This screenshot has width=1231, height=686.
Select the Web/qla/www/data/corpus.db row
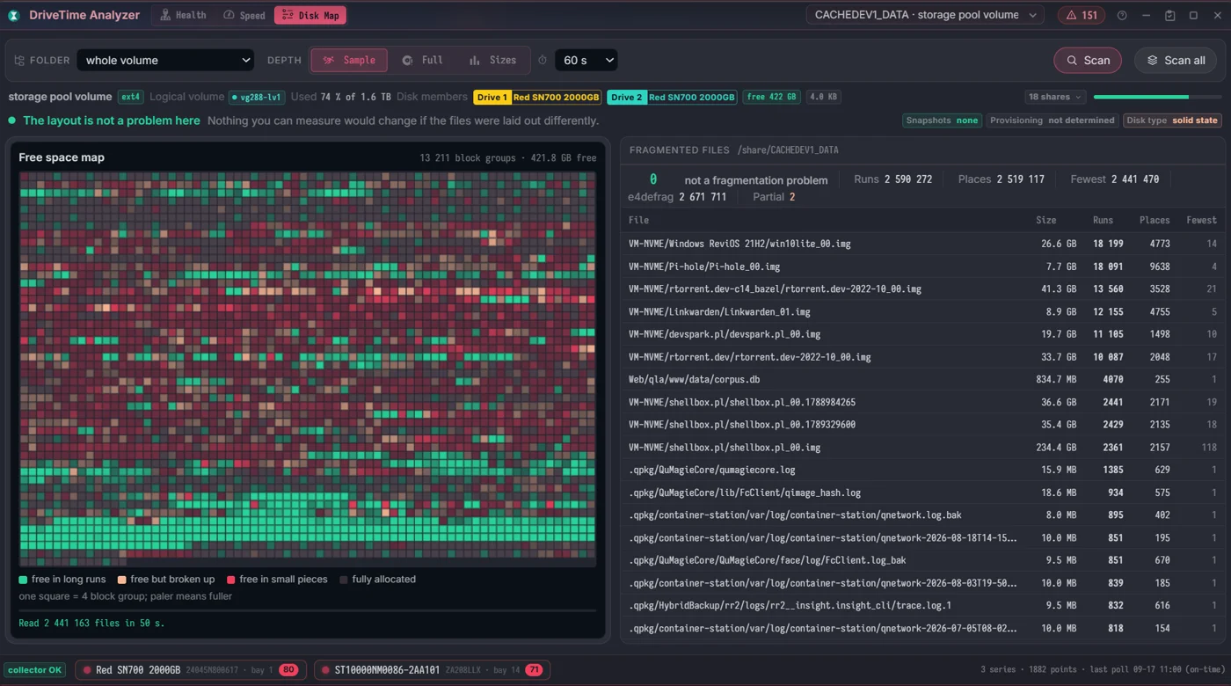[922, 380]
